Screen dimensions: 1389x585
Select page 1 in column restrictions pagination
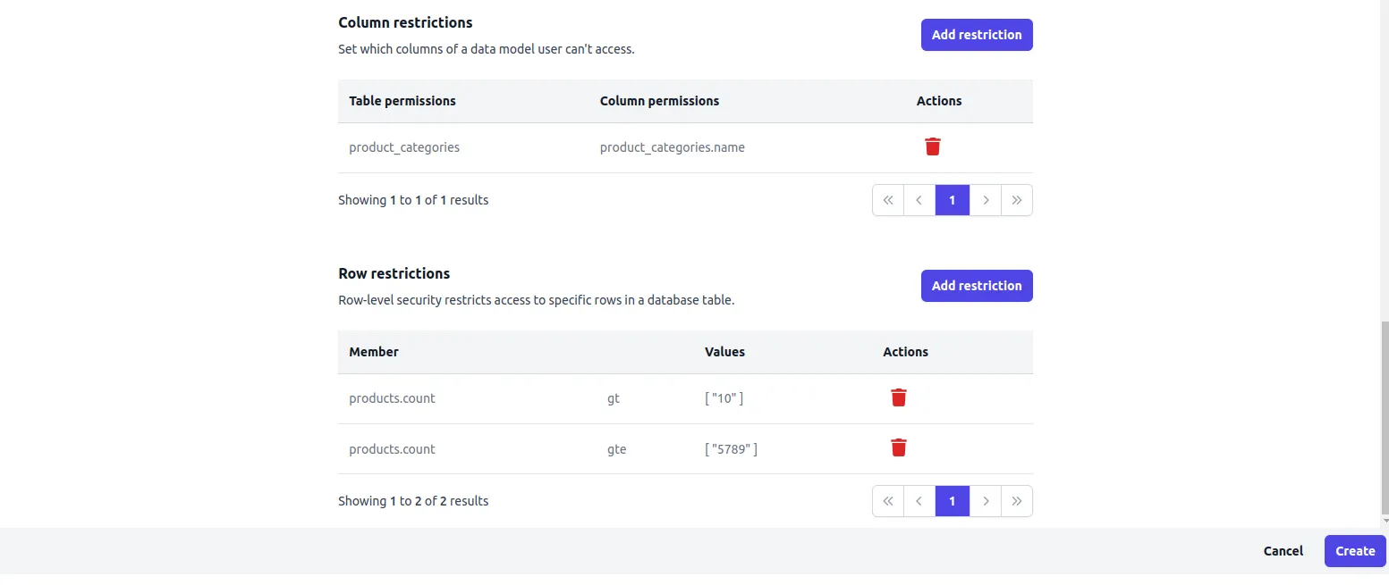coord(953,200)
